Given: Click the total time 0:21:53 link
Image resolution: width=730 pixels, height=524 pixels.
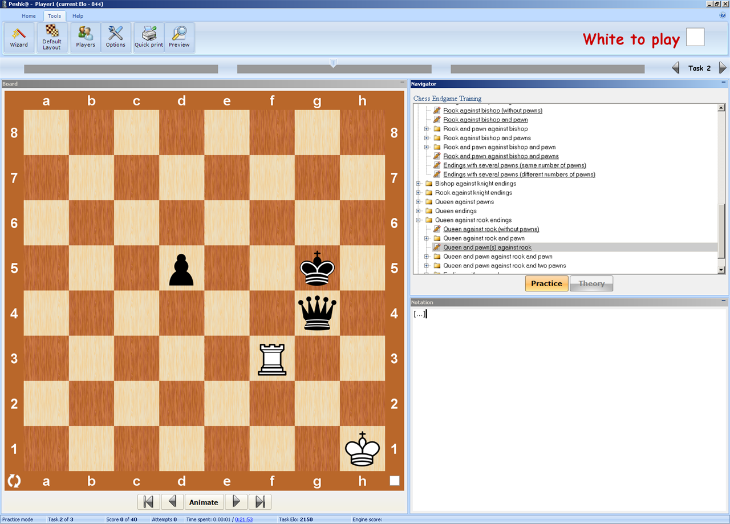Looking at the screenshot, I should [244, 519].
